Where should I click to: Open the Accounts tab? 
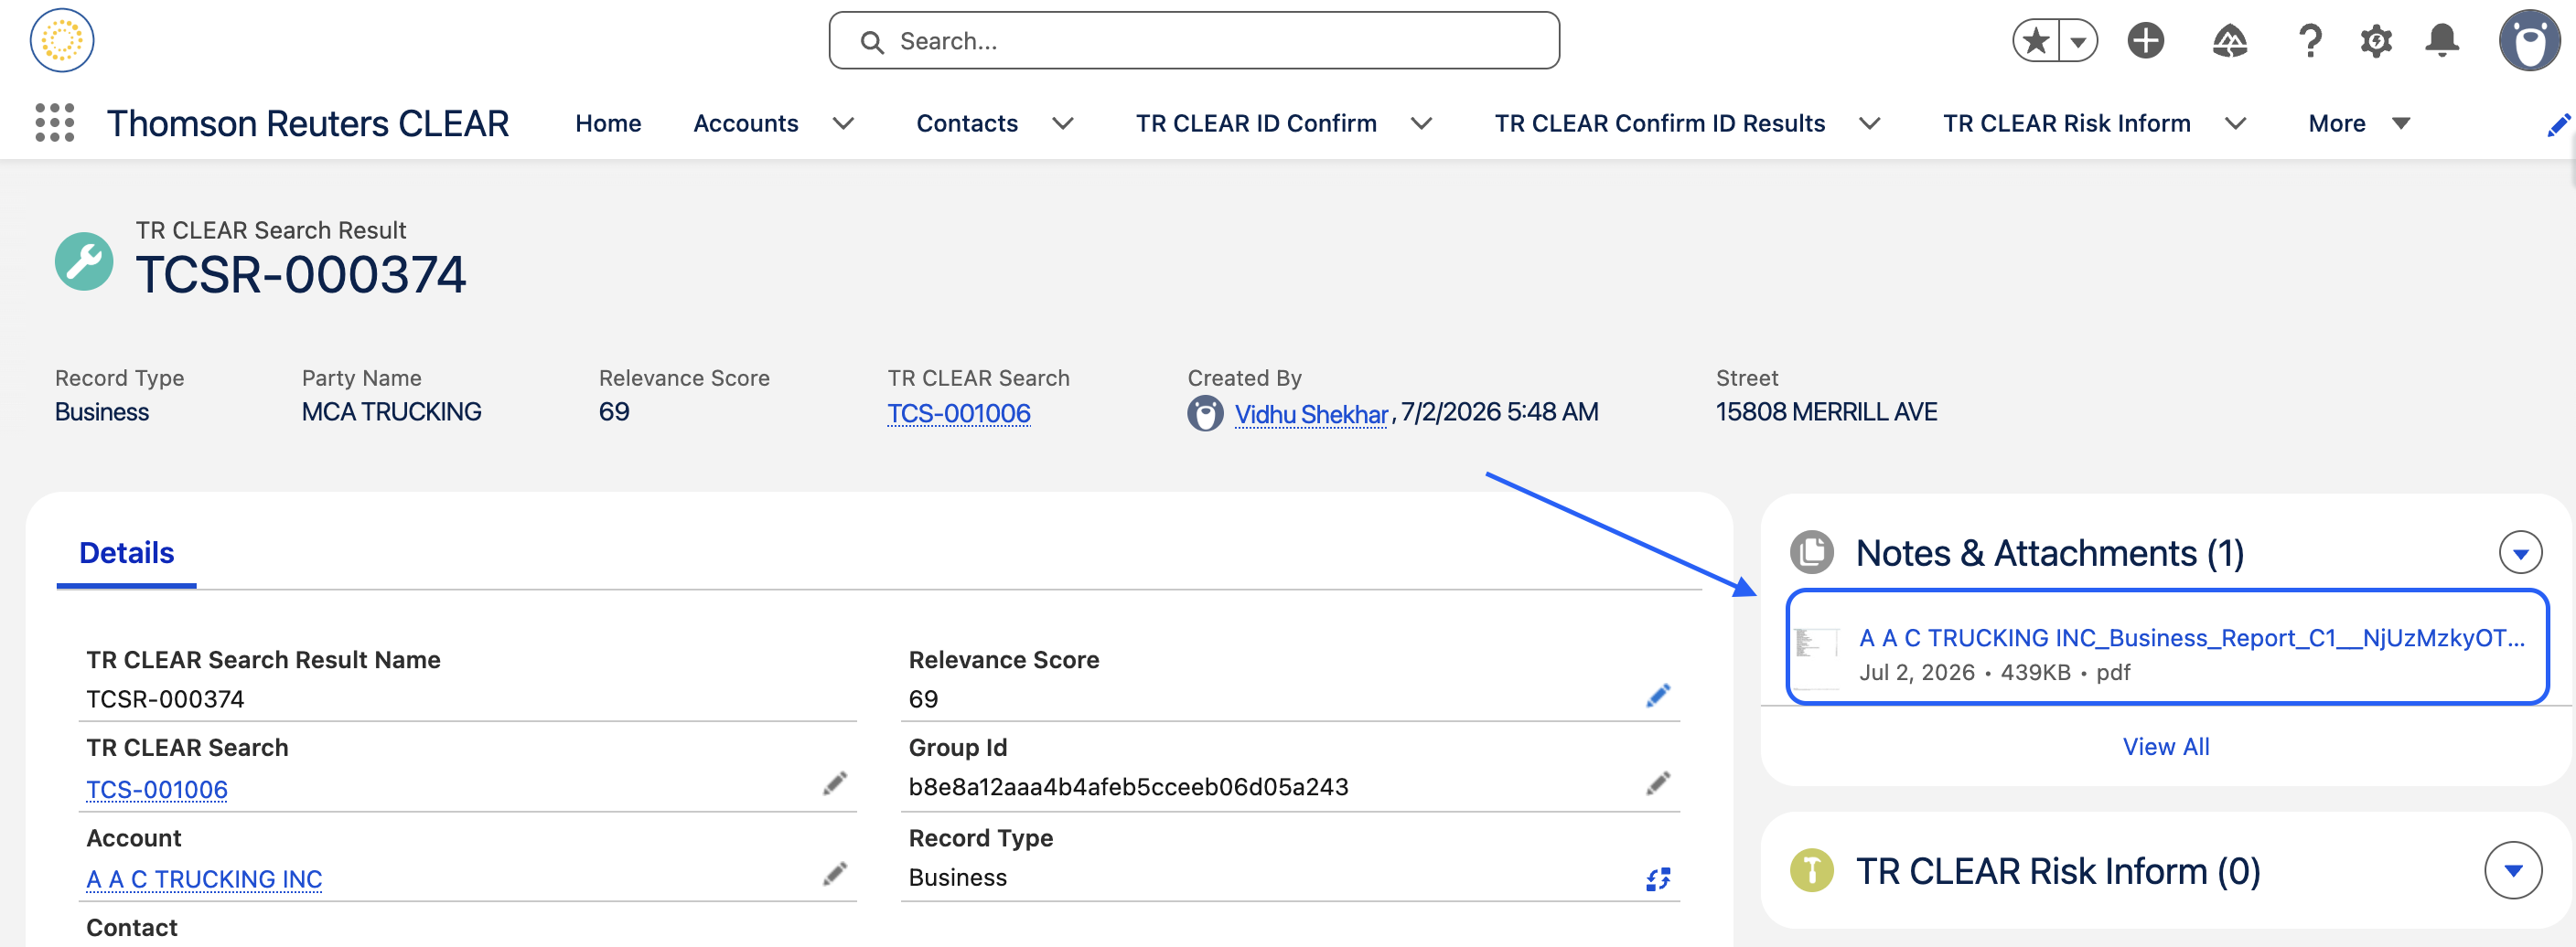click(x=746, y=124)
